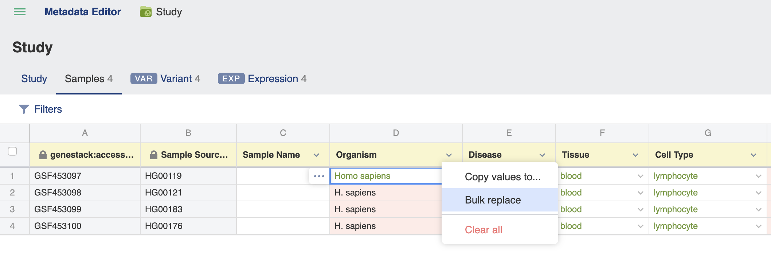Click the three-dots cell actions icon
Viewport: 771px width, 258px height.
tap(319, 176)
